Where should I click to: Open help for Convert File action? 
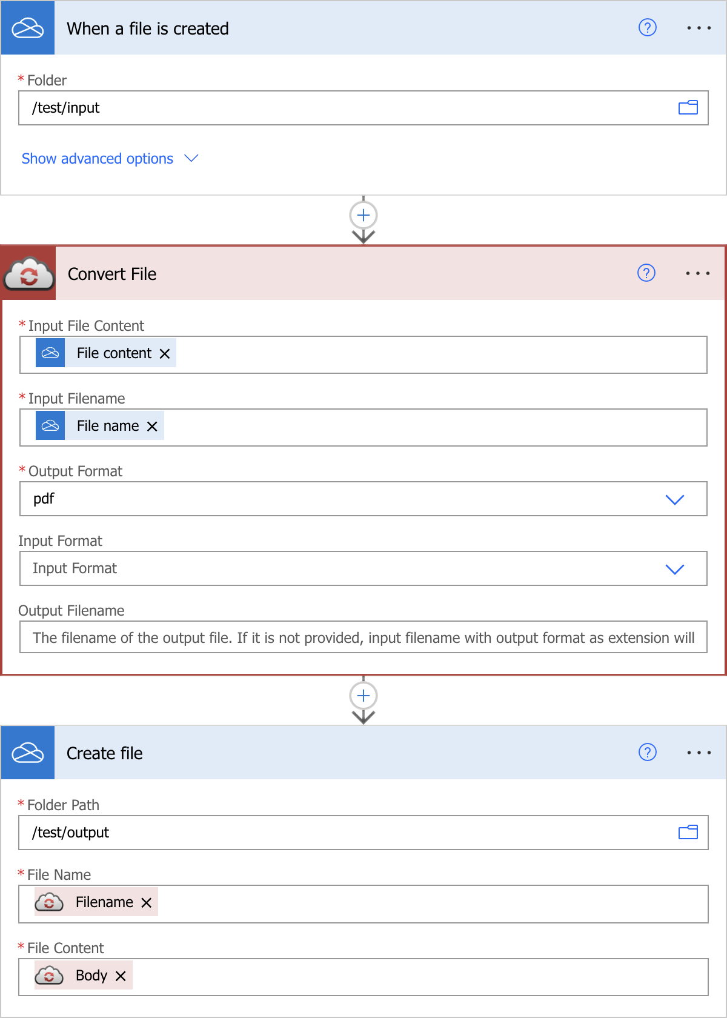646,273
